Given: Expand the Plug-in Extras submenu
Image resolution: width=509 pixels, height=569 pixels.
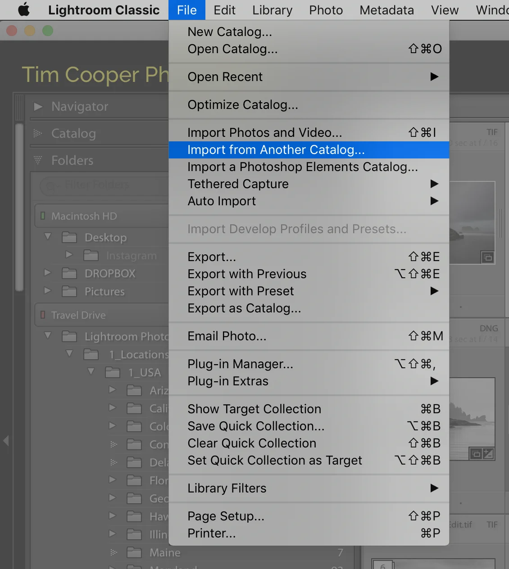Looking at the screenshot, I should [309, 381].
